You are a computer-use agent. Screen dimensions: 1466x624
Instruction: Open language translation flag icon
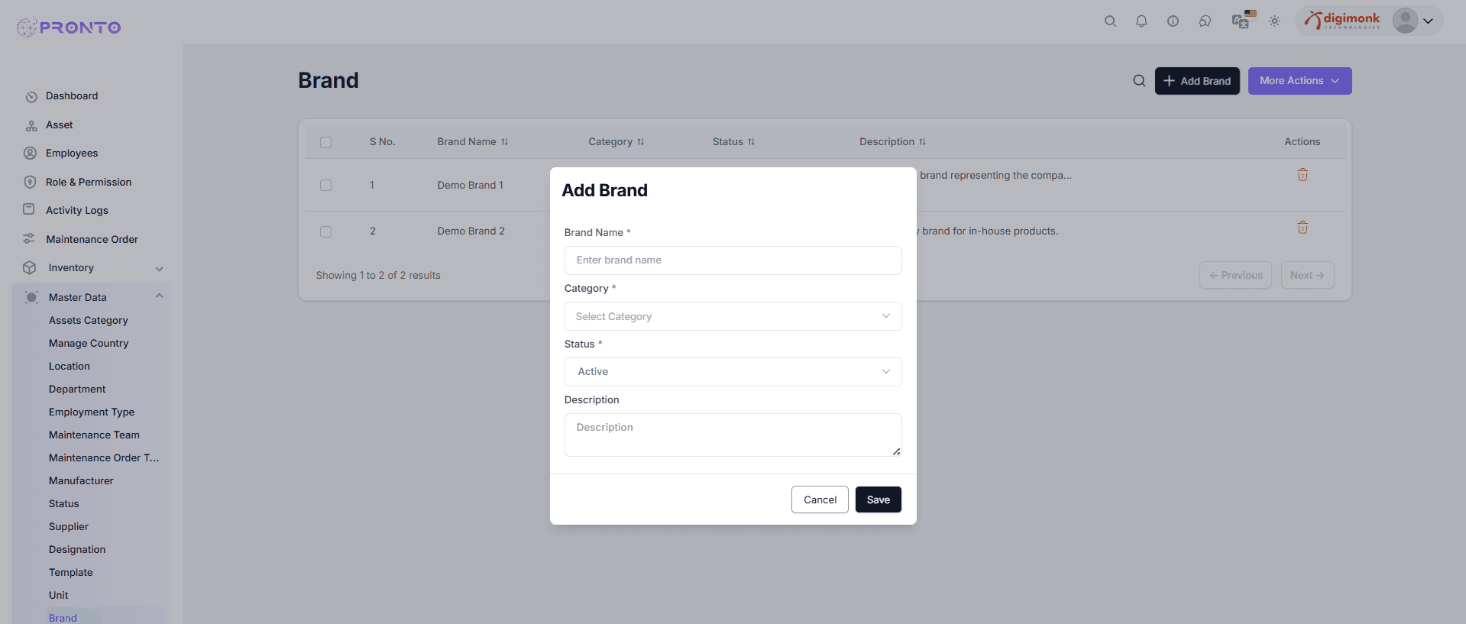click(1244, 20)
